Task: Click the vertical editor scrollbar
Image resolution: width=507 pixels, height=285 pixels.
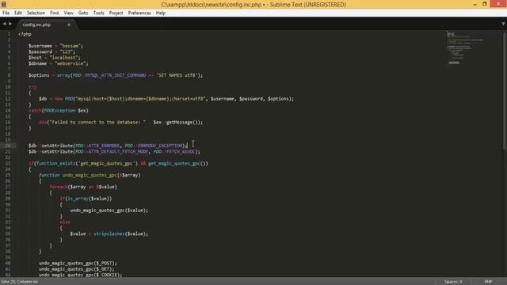Action: (505, 90)
